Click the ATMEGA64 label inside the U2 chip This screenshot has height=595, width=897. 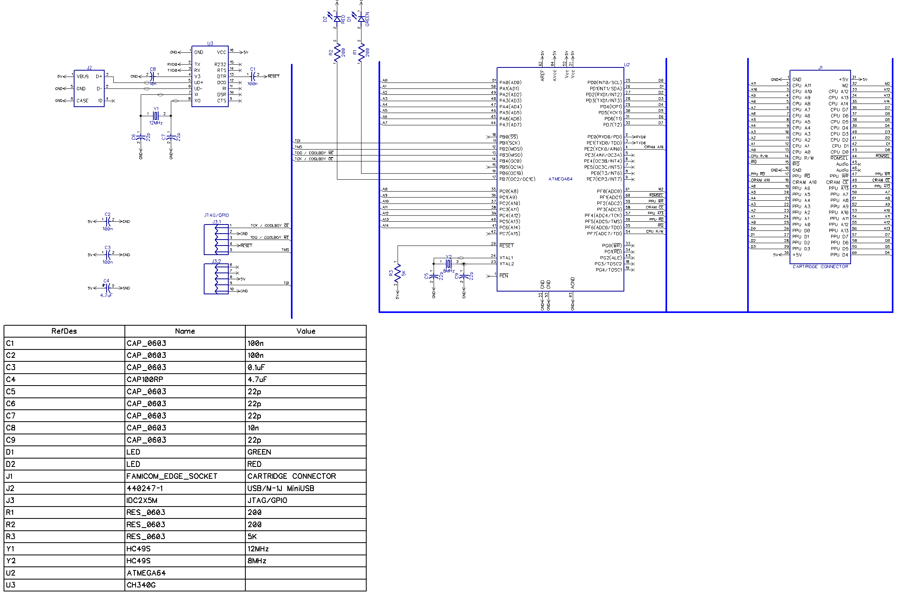(560, 179)
